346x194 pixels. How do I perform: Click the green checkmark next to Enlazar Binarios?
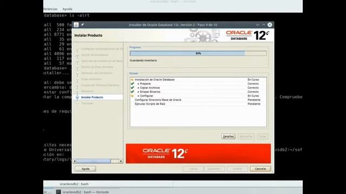tap(132, 92)
